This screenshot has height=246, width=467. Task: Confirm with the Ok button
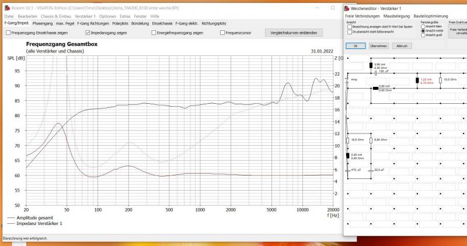tap(356, 46)
